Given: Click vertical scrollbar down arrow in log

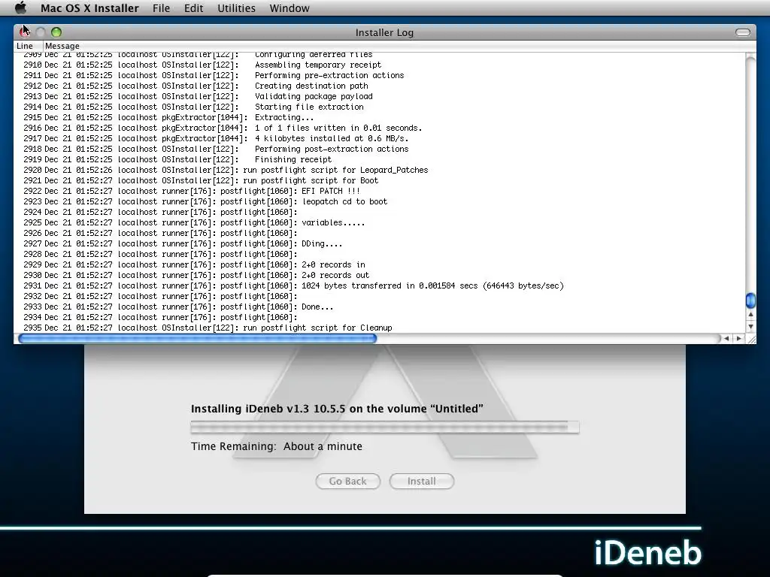Looking at the screenshot, I should click(750, 327).
